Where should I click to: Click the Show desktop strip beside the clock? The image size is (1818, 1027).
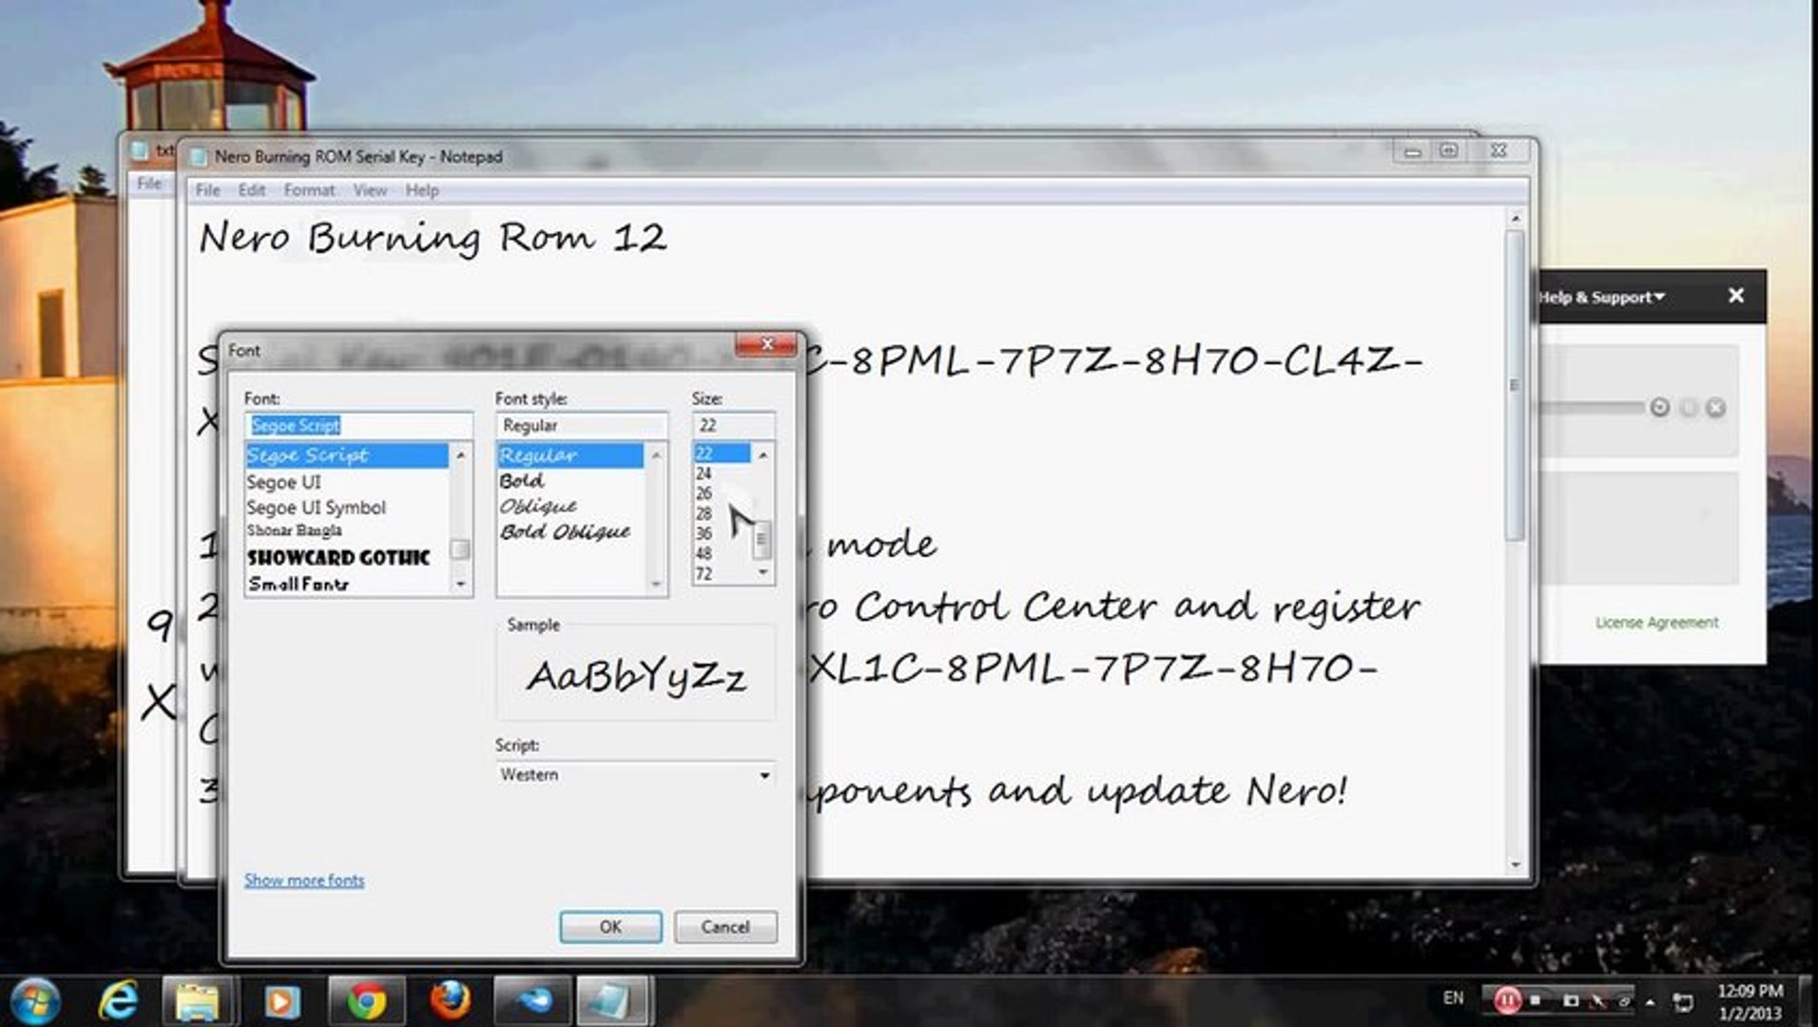[1808, 1001]
